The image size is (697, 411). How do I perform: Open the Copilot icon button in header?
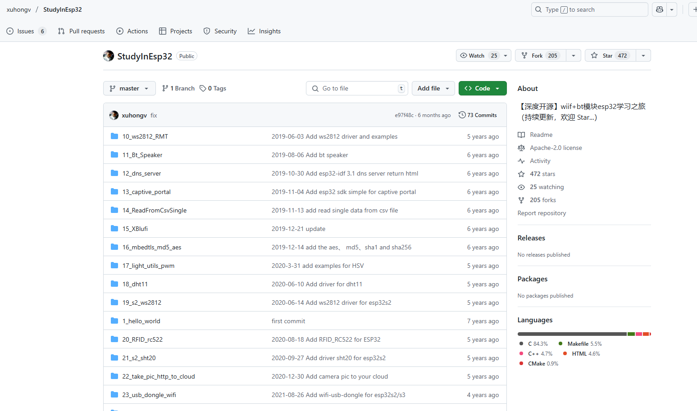click(660, 9)
